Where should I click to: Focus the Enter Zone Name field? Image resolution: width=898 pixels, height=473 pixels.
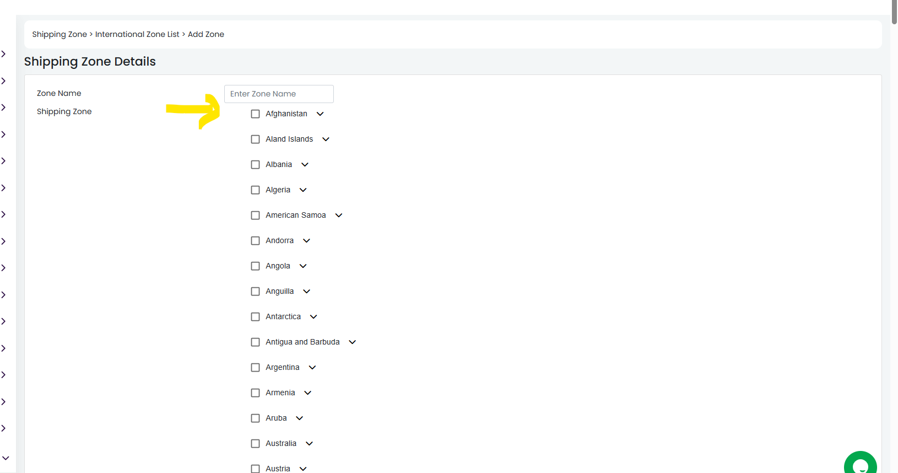[x=279, y=94]
